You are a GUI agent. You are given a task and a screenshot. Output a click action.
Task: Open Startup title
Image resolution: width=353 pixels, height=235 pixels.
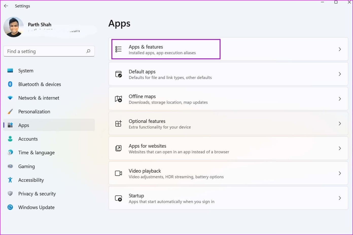point(136,196)
